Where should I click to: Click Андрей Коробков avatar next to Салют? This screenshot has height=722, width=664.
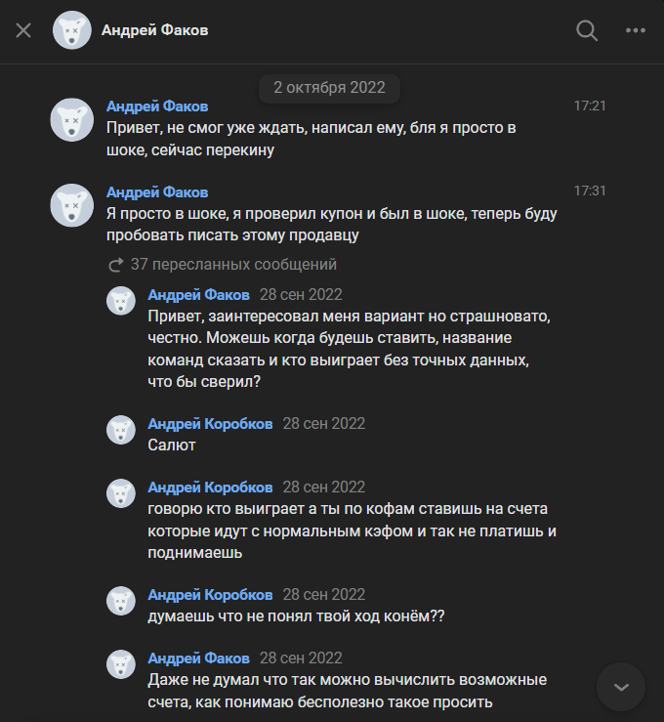(x=121, y=430)
